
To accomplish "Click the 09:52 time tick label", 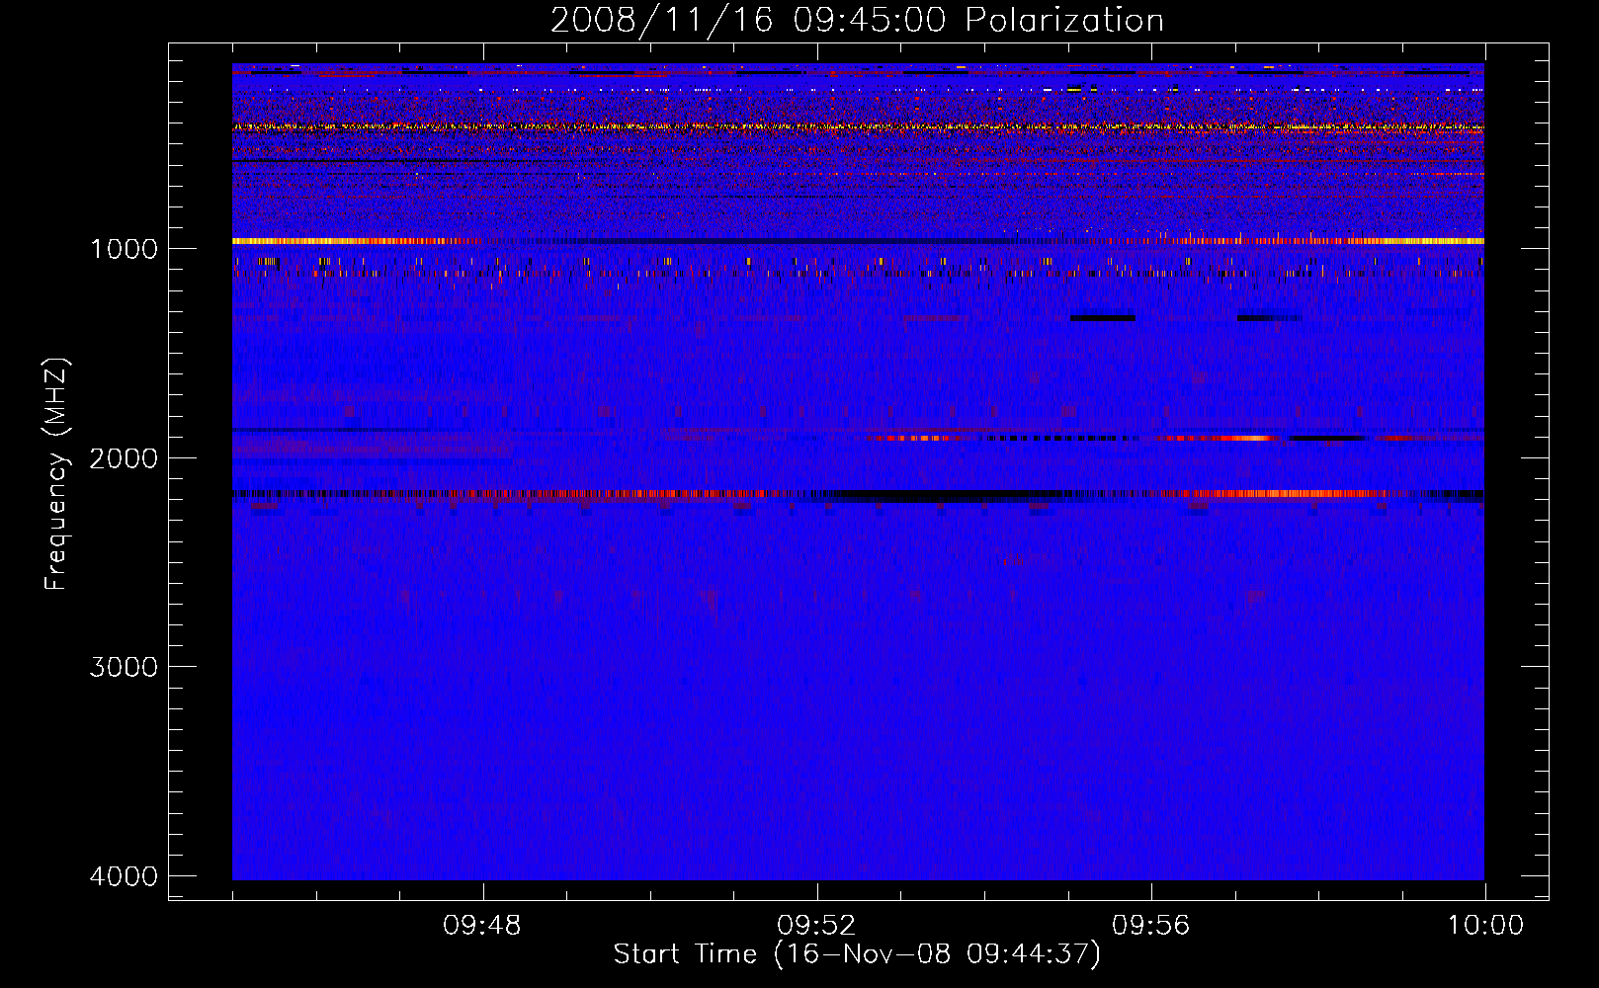I will [x=816, y=926].
